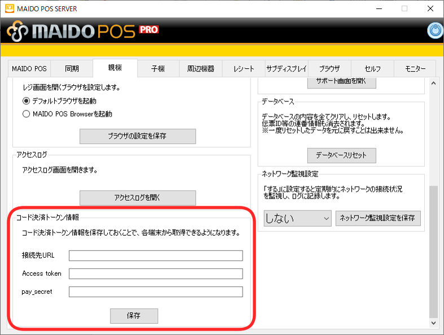The height and width of the screenshot is (335, 444).
Task: Click the サポート画面を開く button
Action: (342, 82)
